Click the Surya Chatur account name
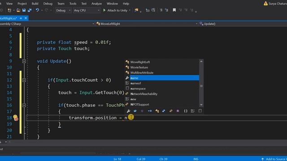The height and width of the screenshot is (161, 287). point(278,4)
